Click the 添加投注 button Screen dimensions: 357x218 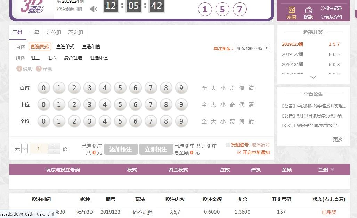pyautogui.click(x=121, y=149)
